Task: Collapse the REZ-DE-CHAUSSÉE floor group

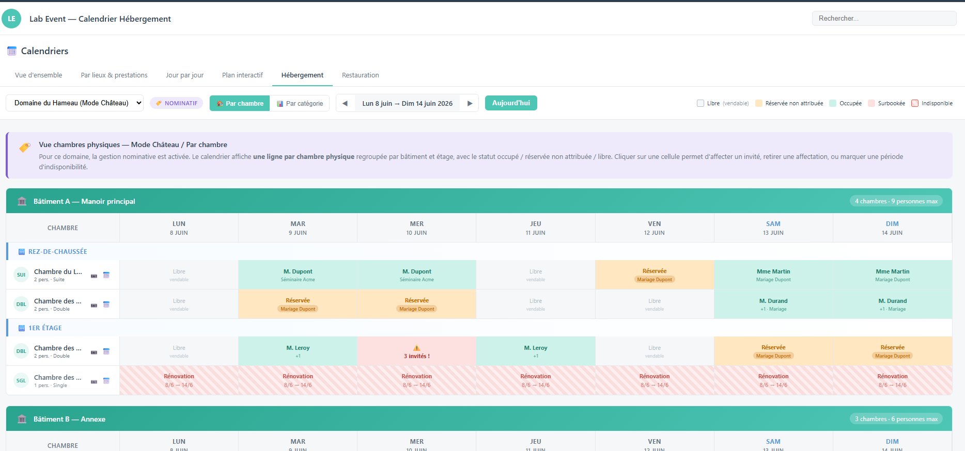Action: (57, 251)
